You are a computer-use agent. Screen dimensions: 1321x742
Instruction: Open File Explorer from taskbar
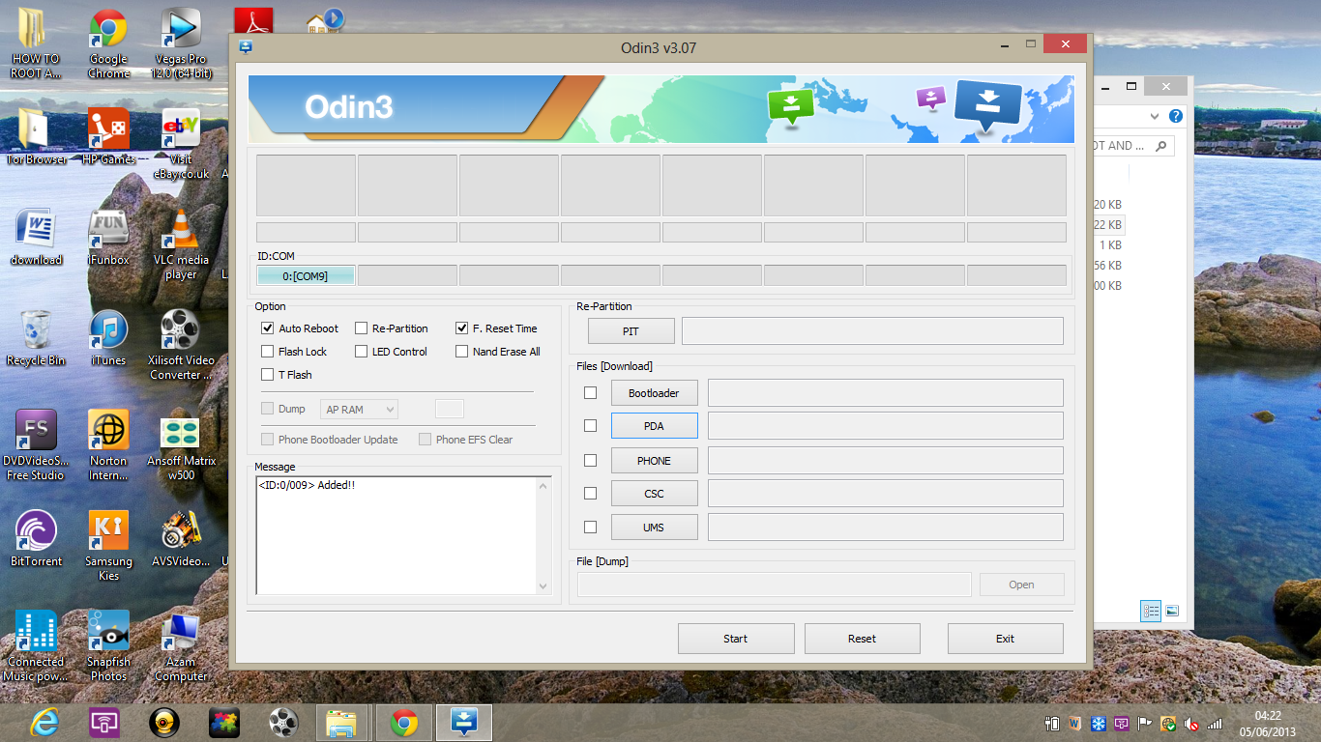pyautogui.click(x=342, y=722)
